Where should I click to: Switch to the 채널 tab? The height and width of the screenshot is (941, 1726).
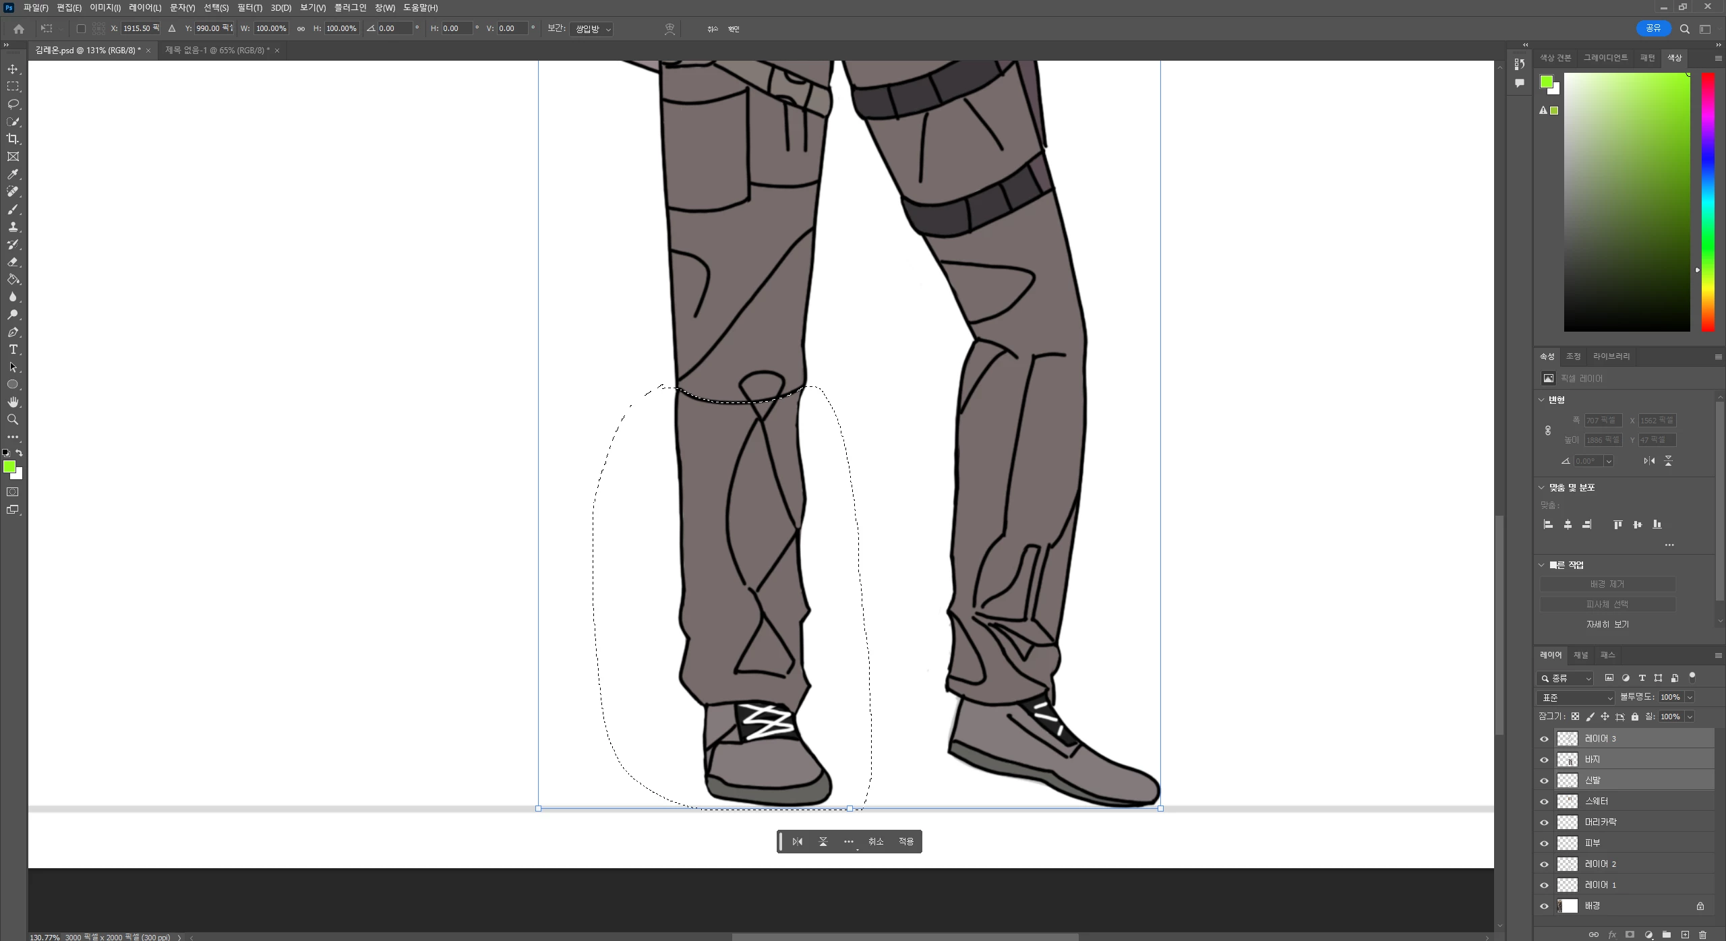click(1580, 655)
